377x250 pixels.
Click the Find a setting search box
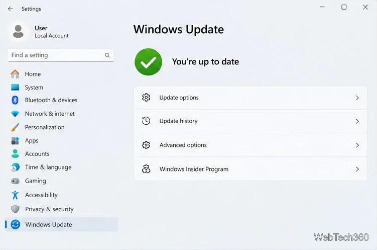point(61,55)
